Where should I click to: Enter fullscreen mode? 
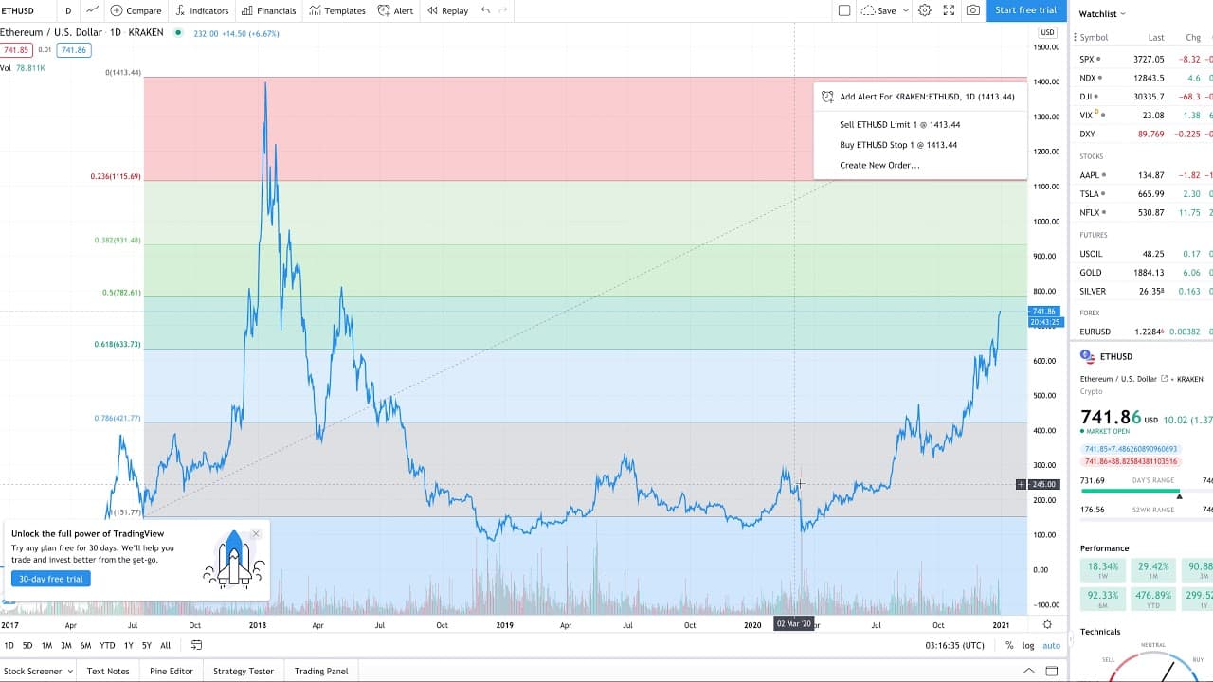click(x=949, y=10)
